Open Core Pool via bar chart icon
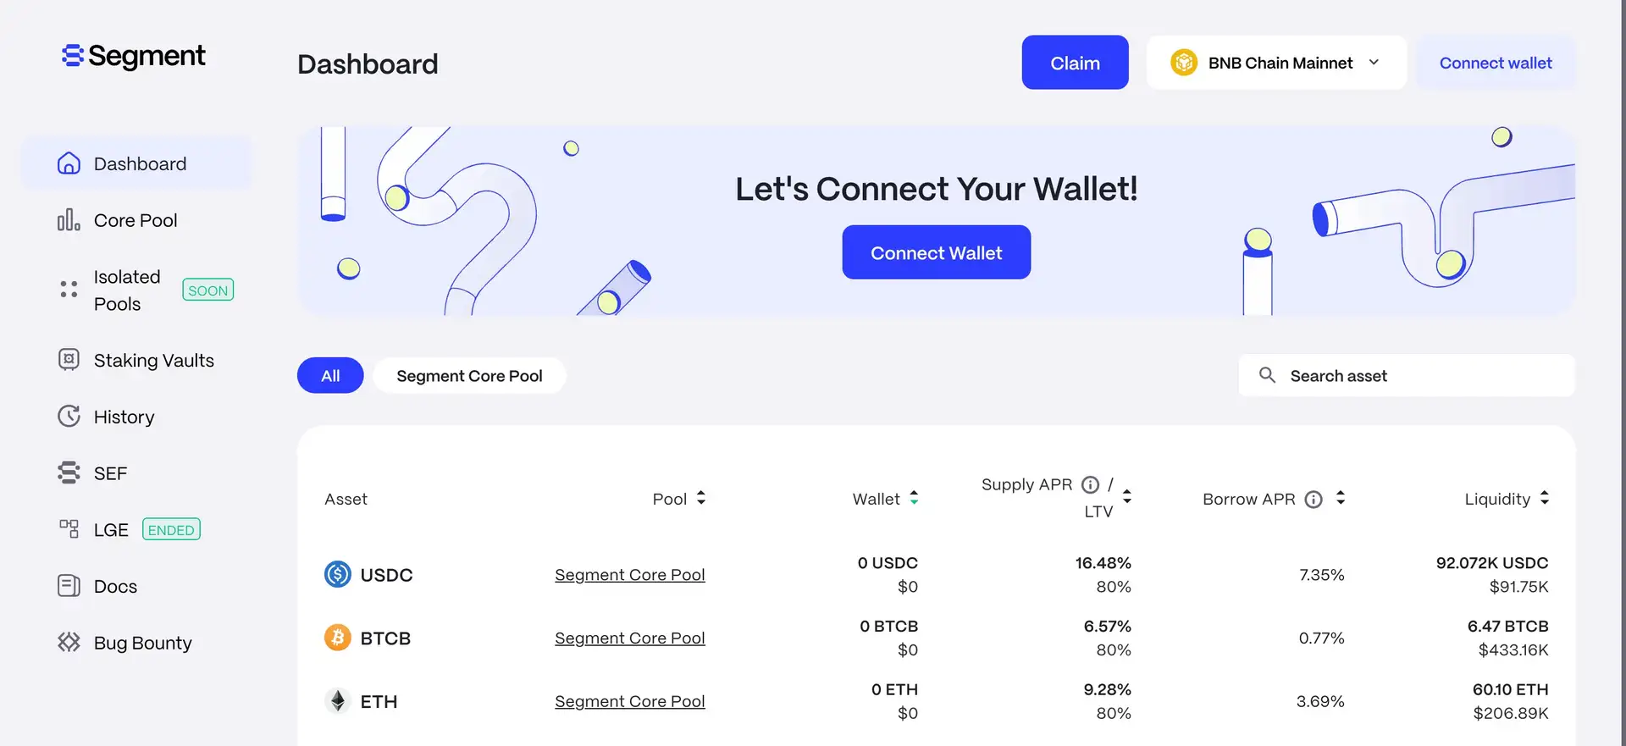 (x=69, y=220)
